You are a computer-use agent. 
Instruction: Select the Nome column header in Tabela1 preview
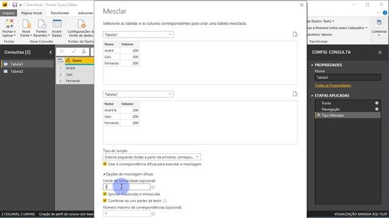[112, 44]
